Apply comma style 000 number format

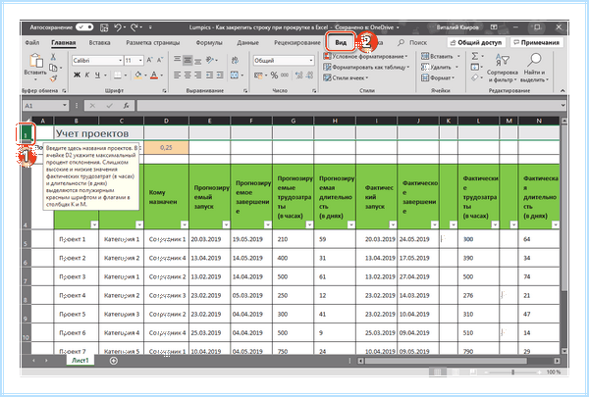coord(285,75)
